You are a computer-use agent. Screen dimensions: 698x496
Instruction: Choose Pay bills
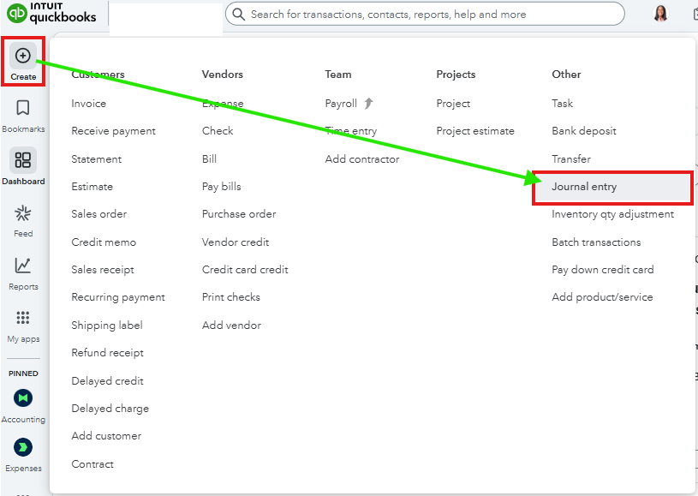[221, 187]
